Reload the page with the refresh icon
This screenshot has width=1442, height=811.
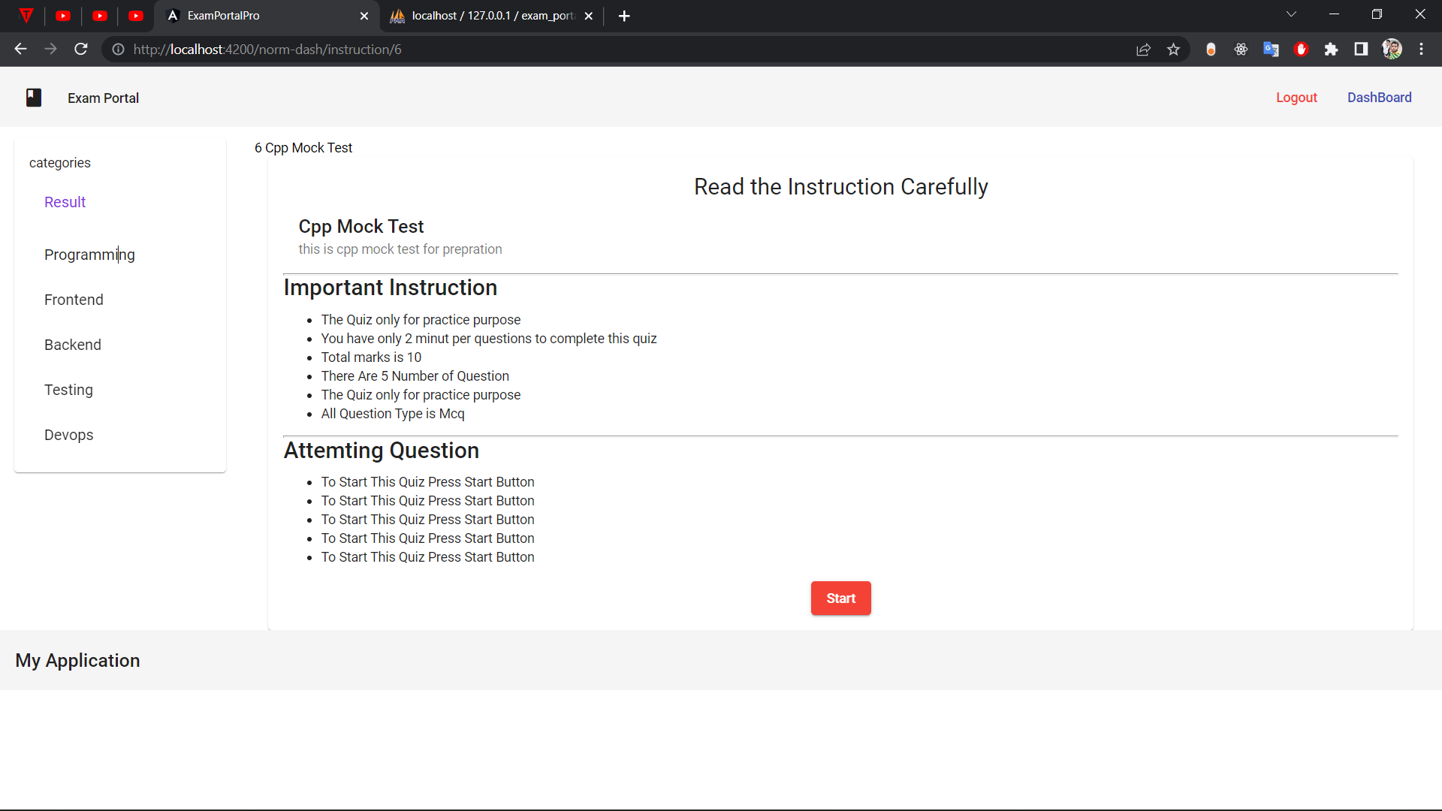[81, 50]
